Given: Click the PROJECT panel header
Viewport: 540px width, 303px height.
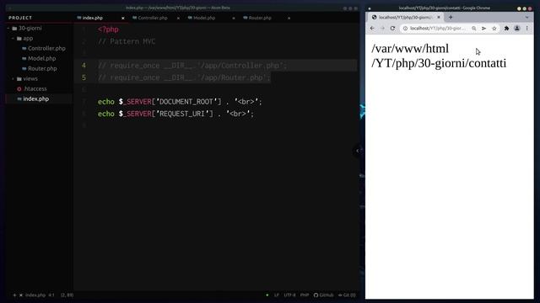Looking at the screenshot, I should [x=20, y=18].
